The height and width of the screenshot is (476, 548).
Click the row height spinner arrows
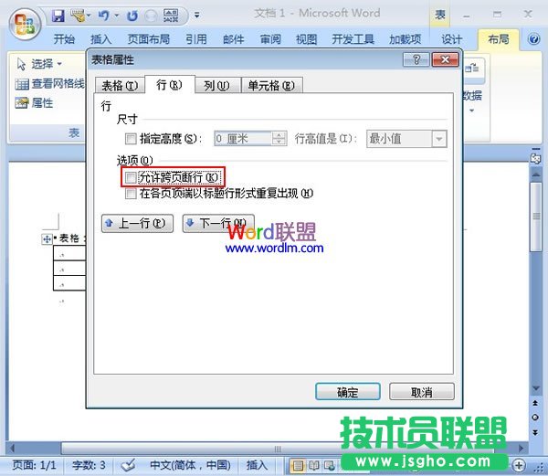point(279,139)
